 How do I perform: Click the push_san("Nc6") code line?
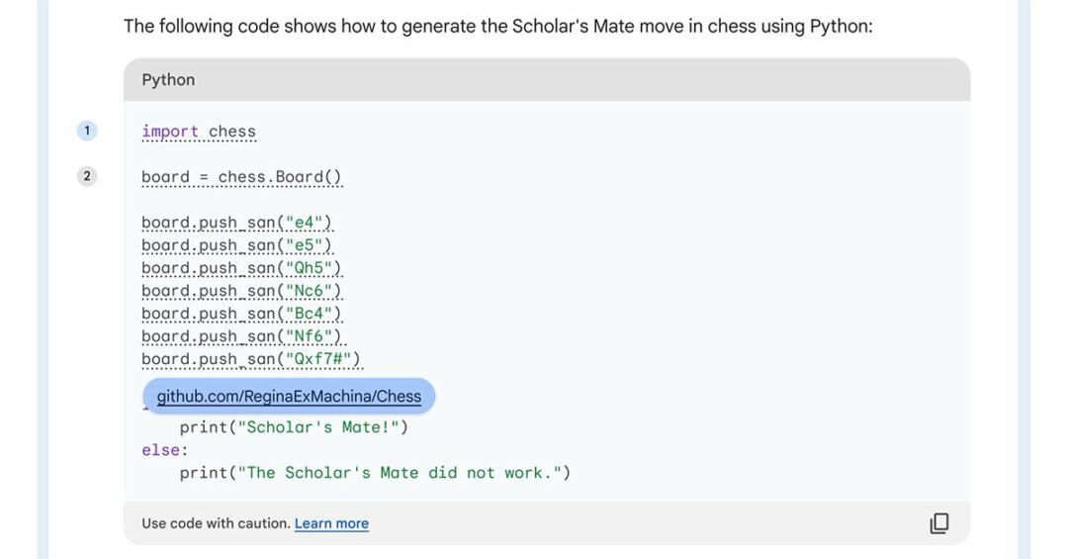[x=241, y=291]
